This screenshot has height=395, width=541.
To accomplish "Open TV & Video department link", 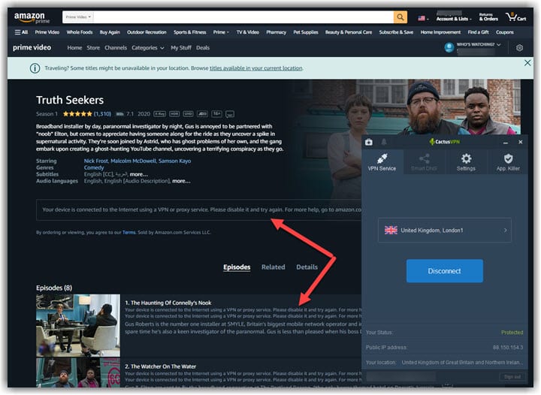I will (248, 32).
